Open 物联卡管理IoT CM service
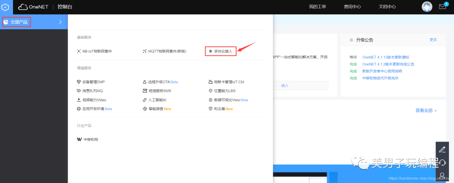 point(229,82)
